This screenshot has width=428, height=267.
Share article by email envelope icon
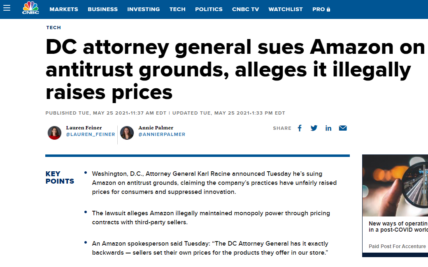343,128
